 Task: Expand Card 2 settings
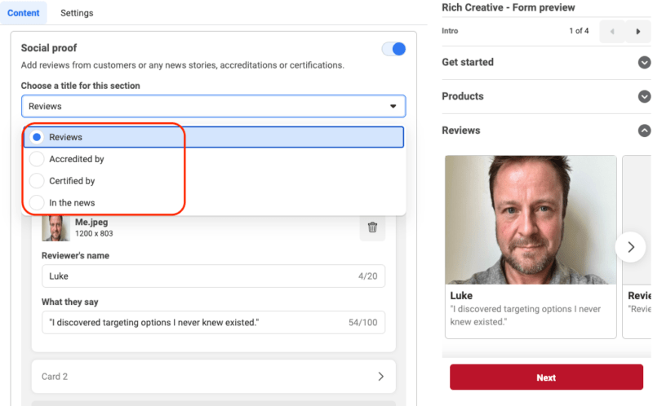pyautogui.click(x=213, y=377)
